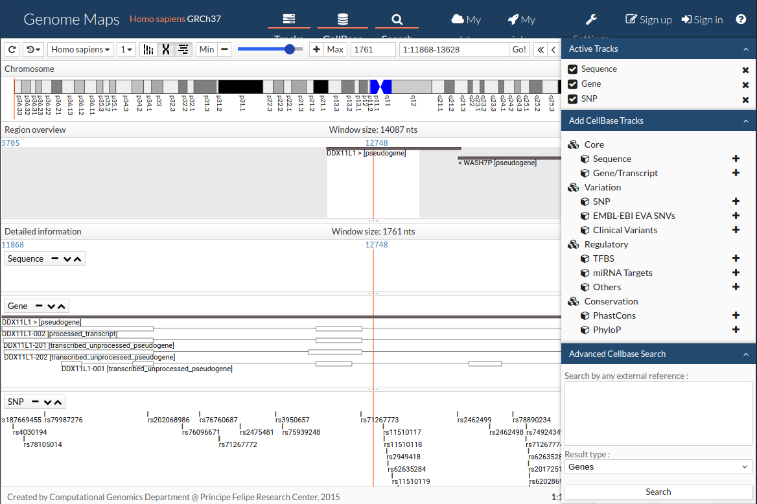Screen dimensions: 757x504
Task: Add the TFBS track plus
Action: 736,258
